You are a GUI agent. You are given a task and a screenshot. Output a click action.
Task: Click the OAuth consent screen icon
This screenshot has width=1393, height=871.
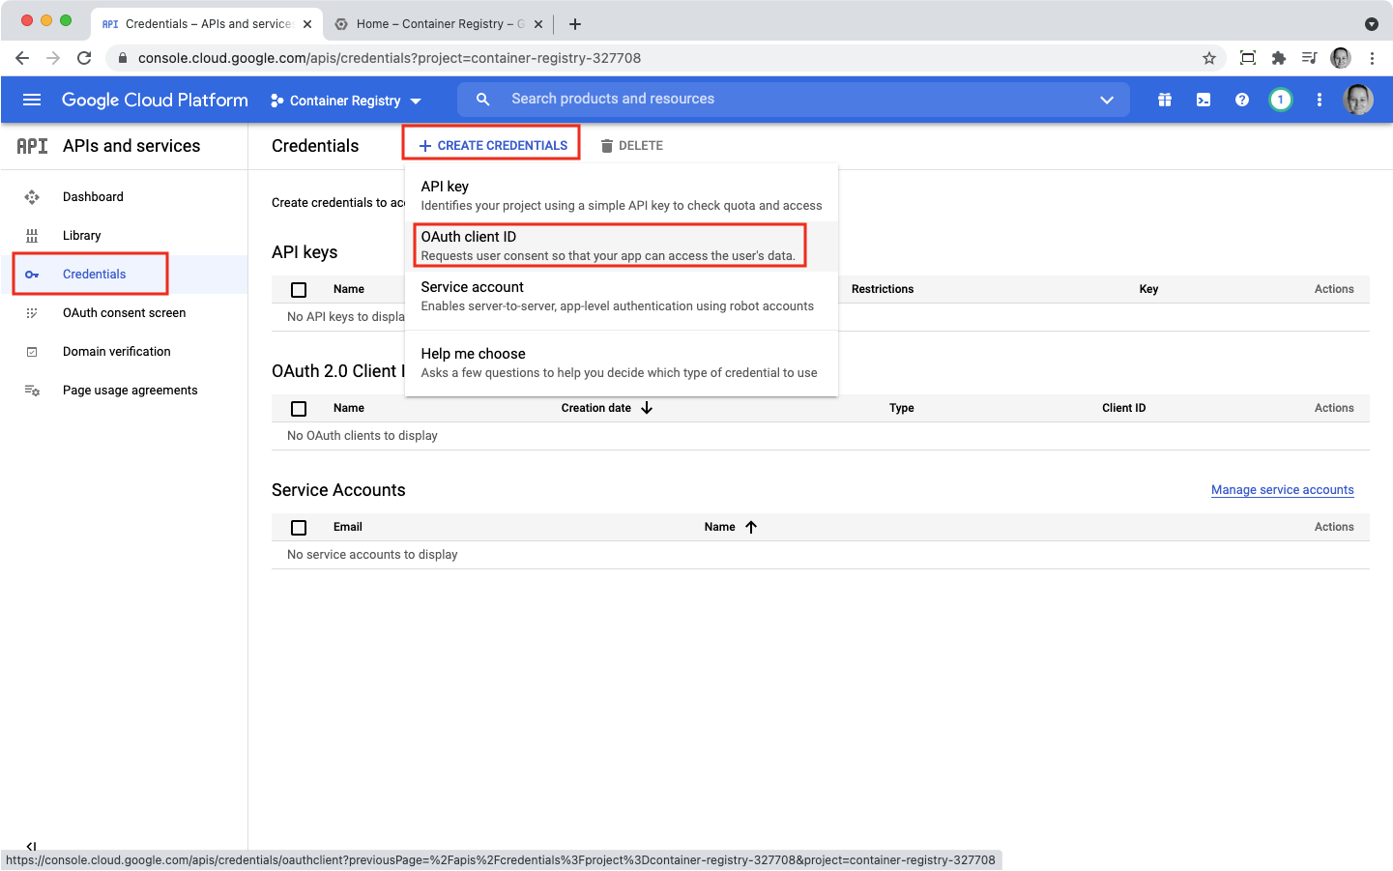32,313
